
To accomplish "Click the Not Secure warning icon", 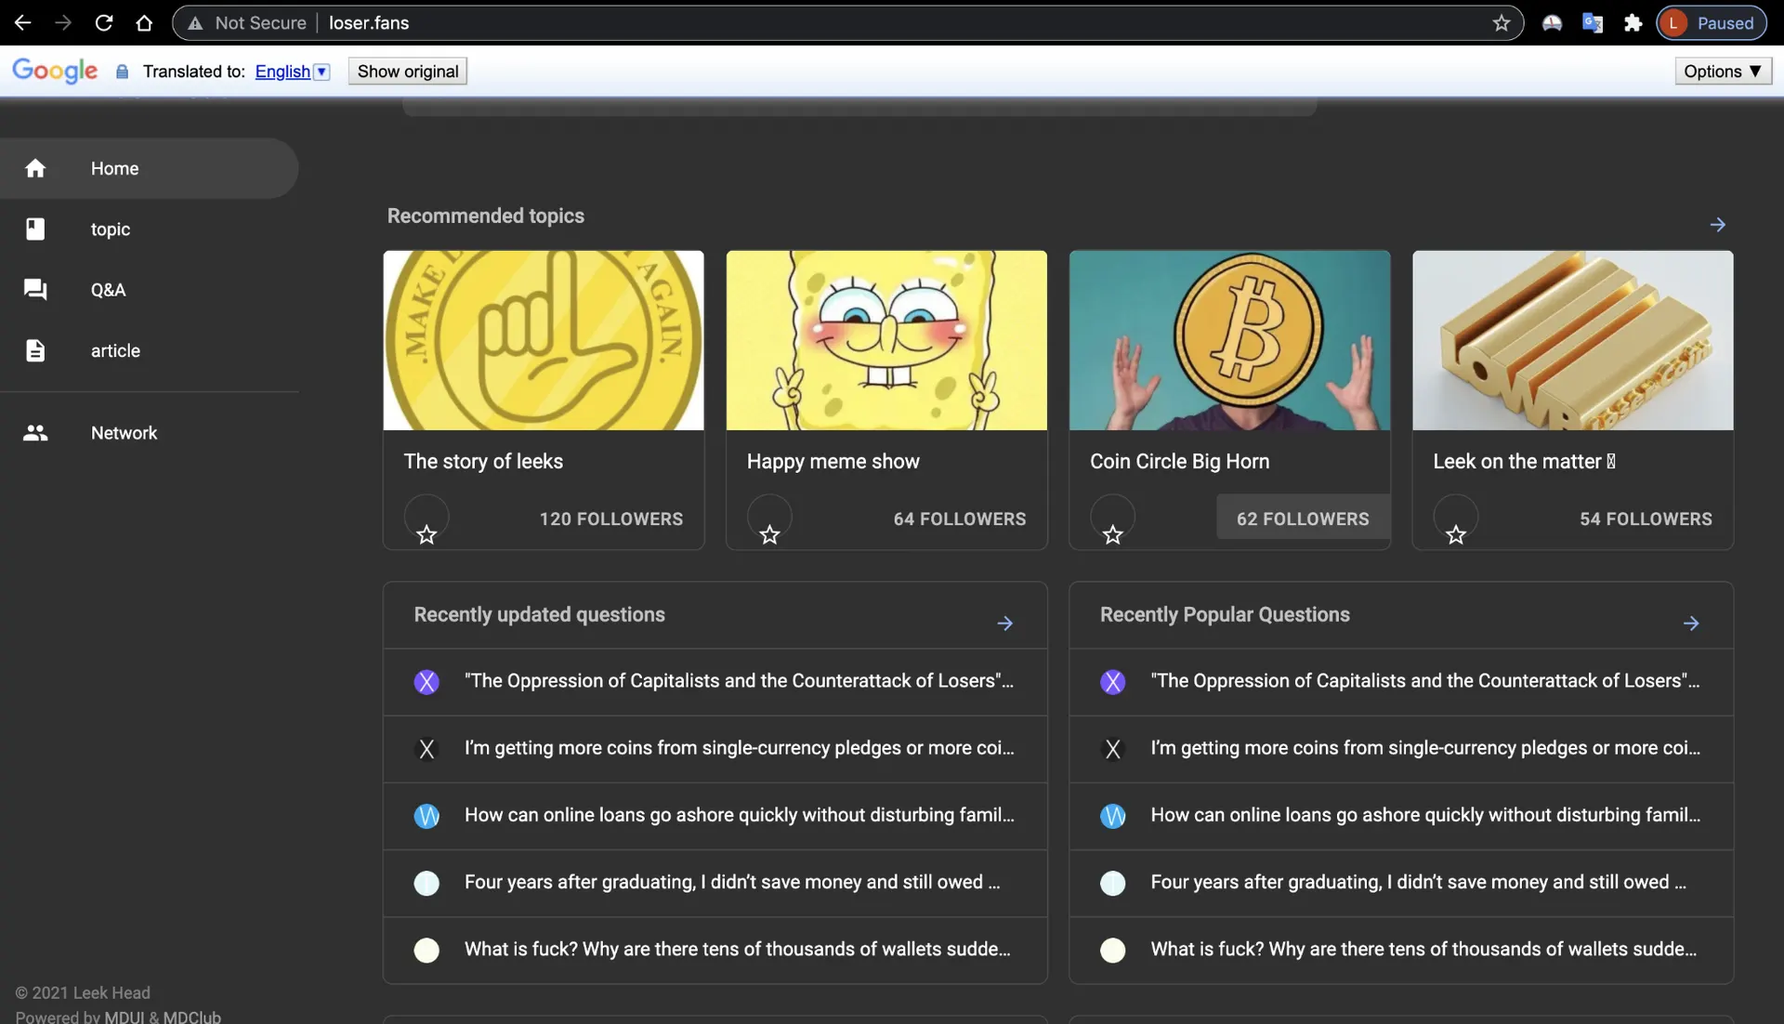I will [195, 22].
